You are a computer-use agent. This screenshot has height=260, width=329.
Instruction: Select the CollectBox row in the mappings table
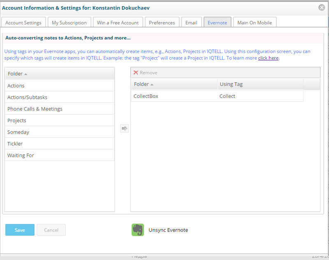coord(217,96)
